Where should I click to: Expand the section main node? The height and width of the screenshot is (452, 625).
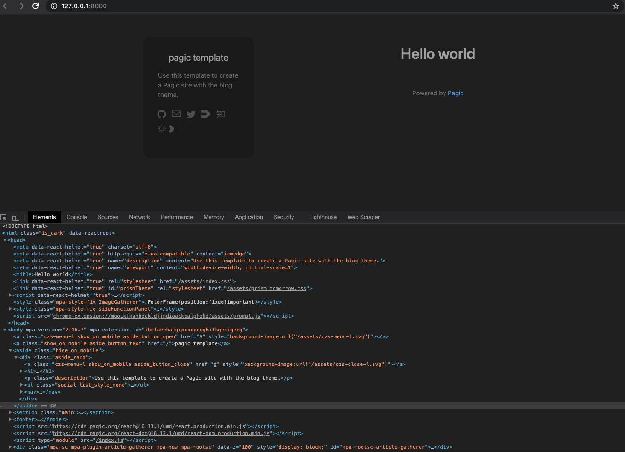tap(10, 413)
